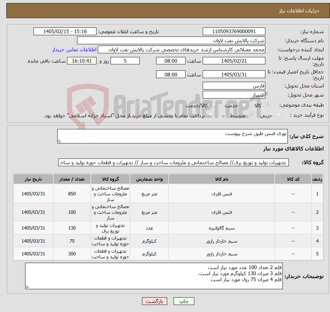Click سیم خاردار رازور in row 5
This screenshot has width=330, height=312.
tap(221, 254)
